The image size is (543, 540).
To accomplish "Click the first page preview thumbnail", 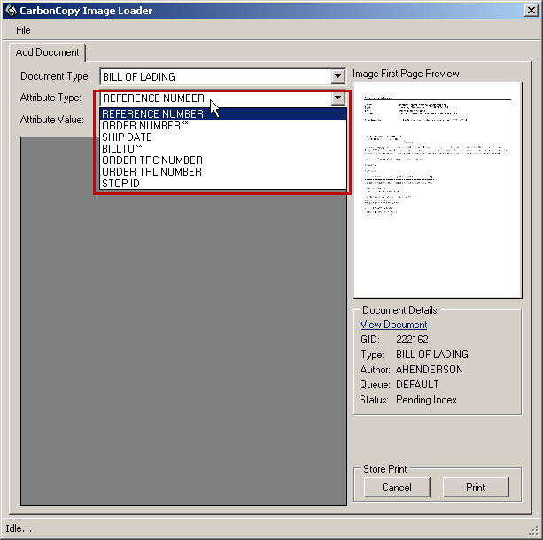I will click(x=438, y=190).
